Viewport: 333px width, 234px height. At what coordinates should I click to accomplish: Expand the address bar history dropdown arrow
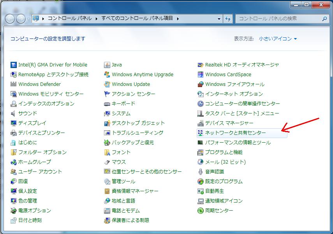pos(219,19)
